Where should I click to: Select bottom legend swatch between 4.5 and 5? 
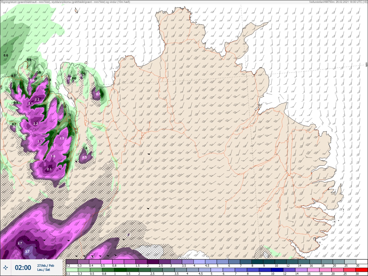pos(205,270)
